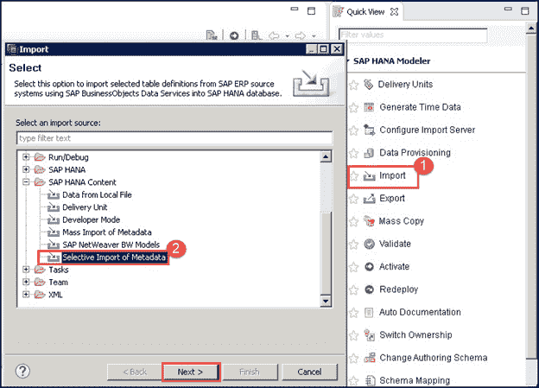Click the Delivery Units tag icon
This screenshot has height=388, width=539.
pos(369,85)
